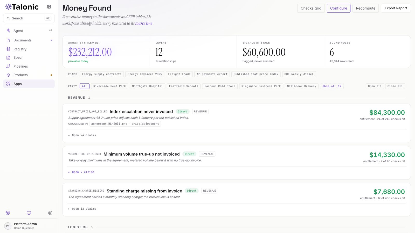Viewport: 415px width, 233px height.
Task: Click the Platform Admin account name
Action: tap(25, 224)
